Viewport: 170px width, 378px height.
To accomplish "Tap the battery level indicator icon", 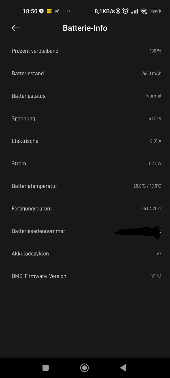I will click(155, 11).
